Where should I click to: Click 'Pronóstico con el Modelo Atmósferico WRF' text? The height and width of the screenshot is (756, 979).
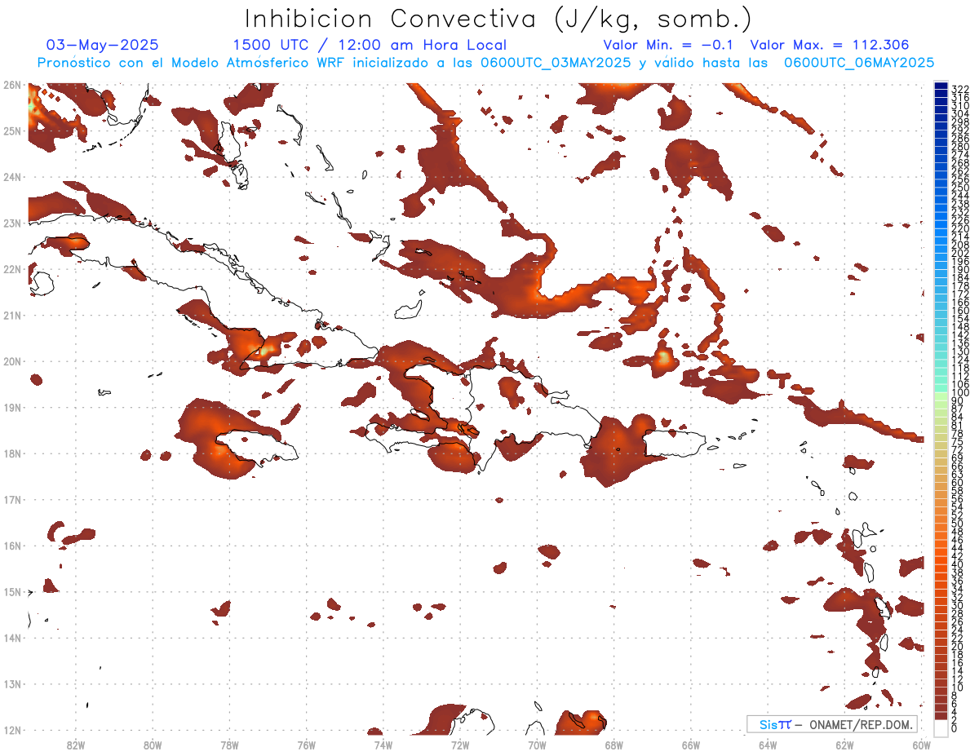(189, 63)
